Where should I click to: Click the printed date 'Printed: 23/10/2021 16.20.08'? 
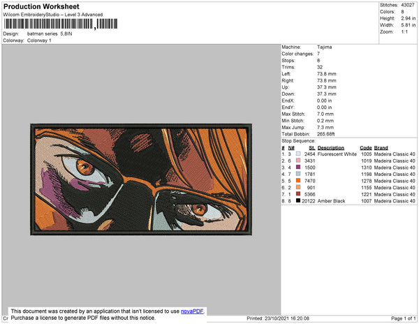click(278, 318)
